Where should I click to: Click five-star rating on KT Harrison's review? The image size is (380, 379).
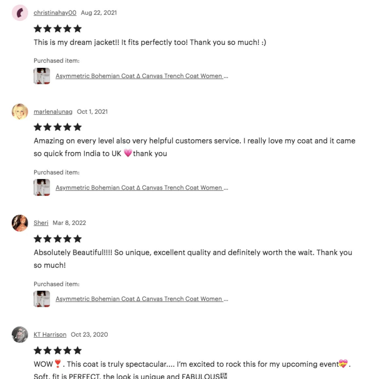[58, 351]
